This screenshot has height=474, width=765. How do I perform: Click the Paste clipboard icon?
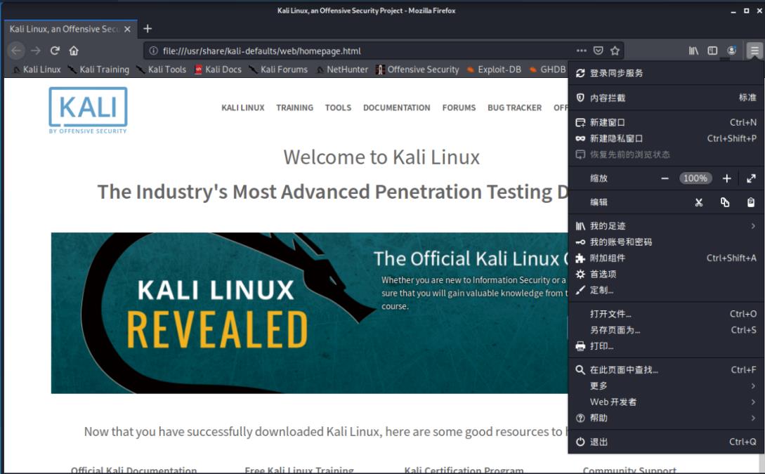pyautogui.click(x=751, y=202)
